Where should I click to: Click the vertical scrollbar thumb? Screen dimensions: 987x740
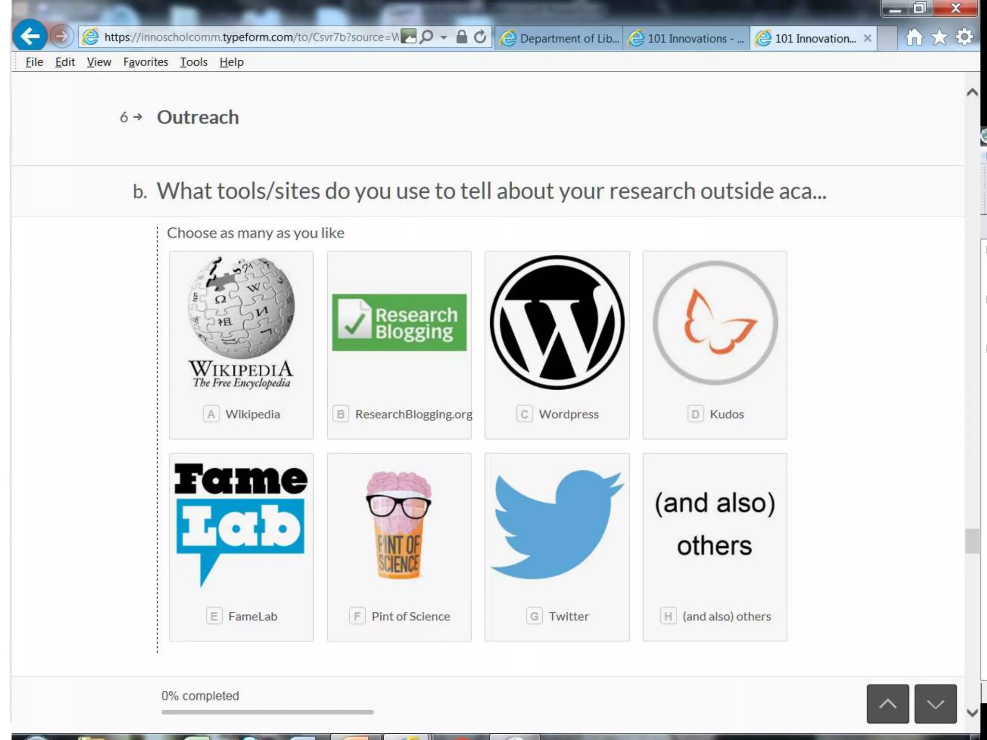point(972,541)
